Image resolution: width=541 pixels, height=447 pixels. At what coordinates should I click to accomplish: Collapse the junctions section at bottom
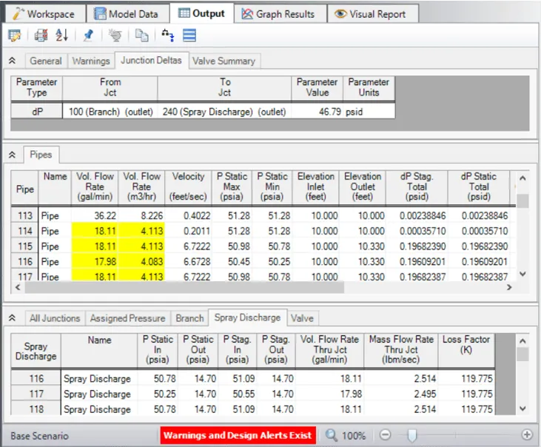tap(12, 318)
